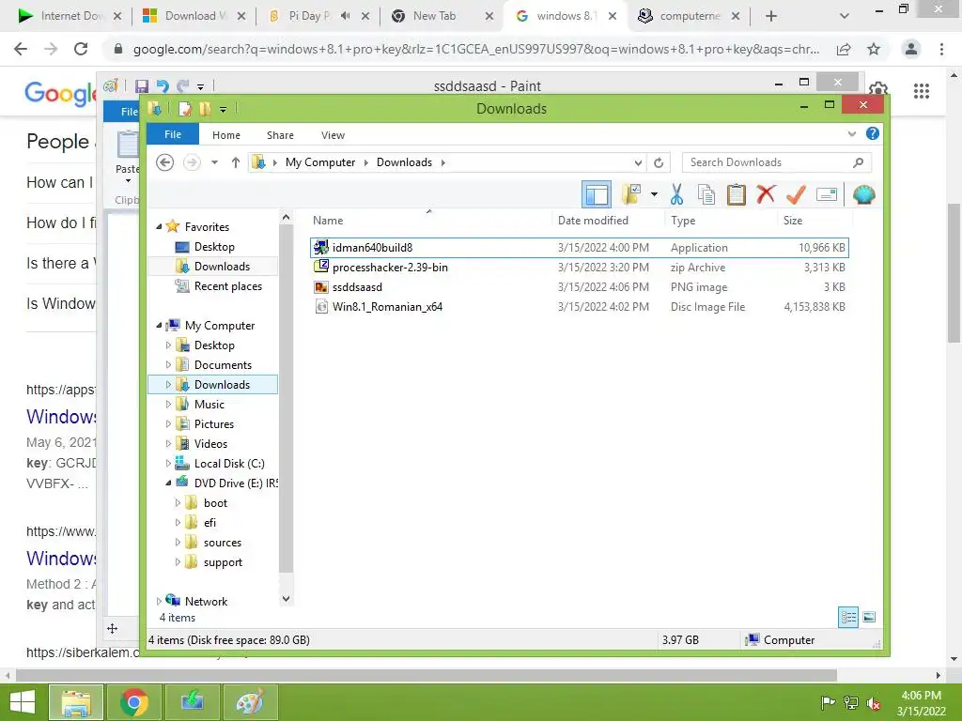This screenshot has width=962, height=721.
Task: Collapse the DVD Drive (E:) node
Action: 168,483
